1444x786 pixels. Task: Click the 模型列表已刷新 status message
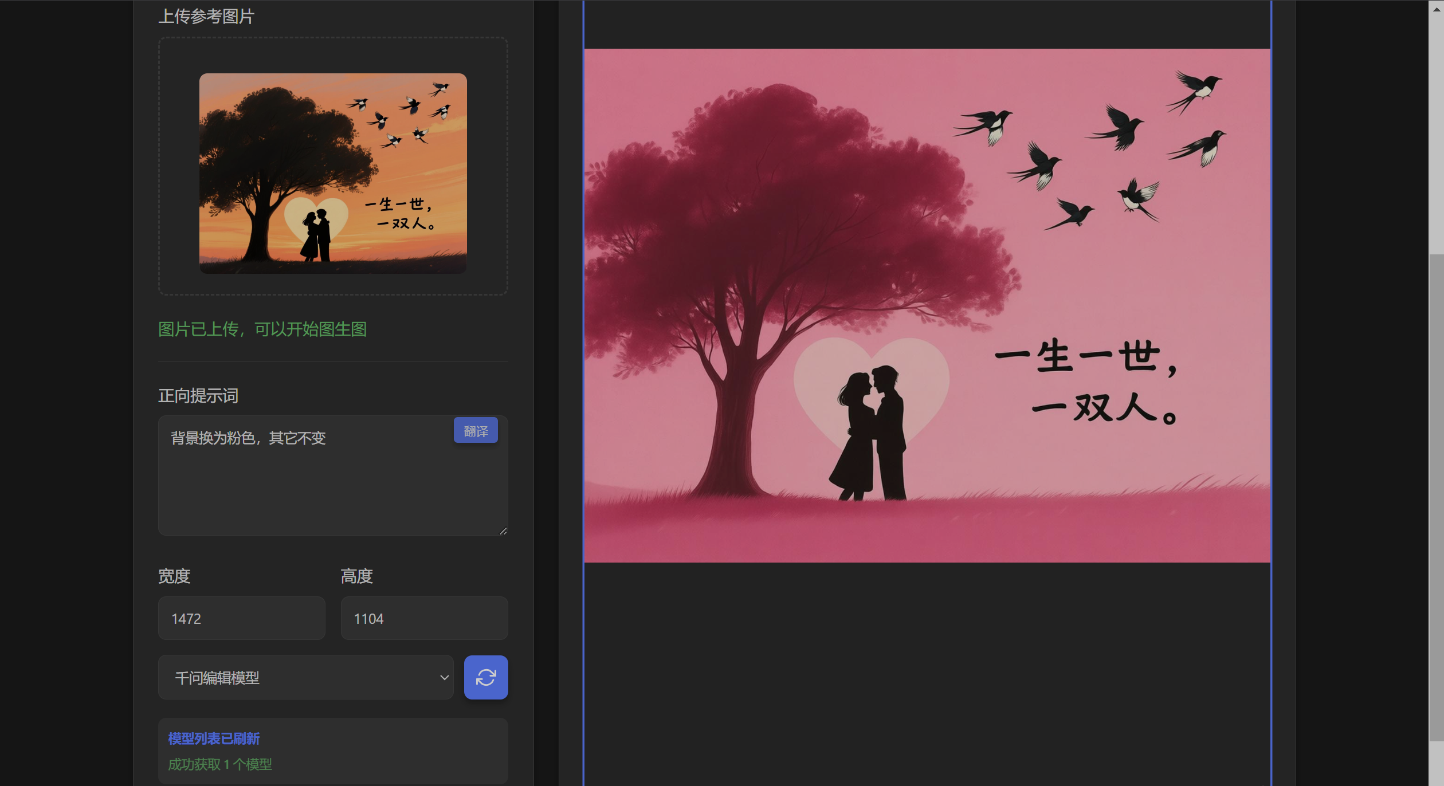pyautogui.click(x=214, y=739)
